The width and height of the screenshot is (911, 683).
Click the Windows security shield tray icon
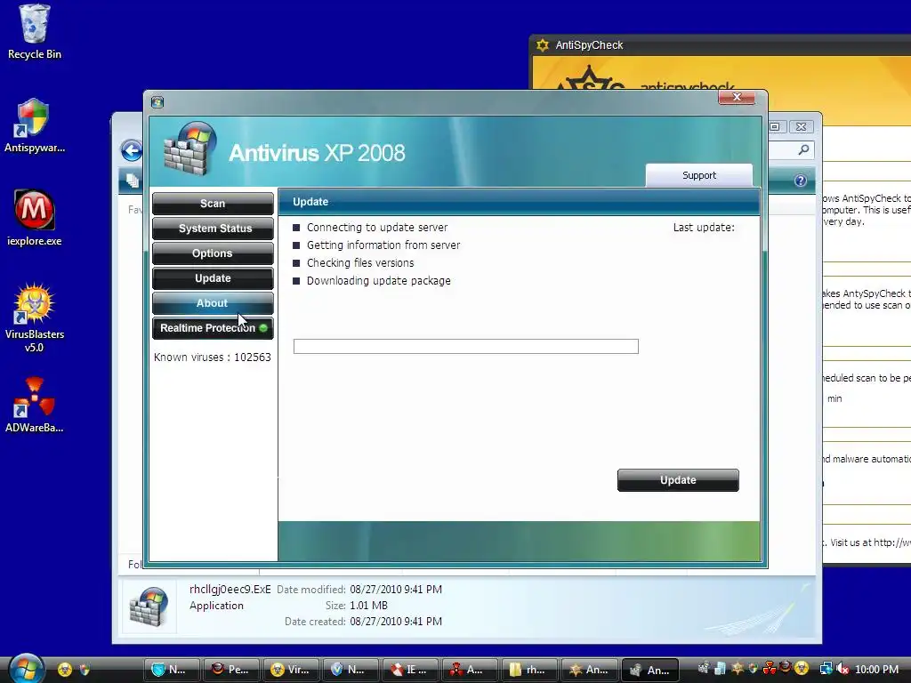click(x=754, y=669)
